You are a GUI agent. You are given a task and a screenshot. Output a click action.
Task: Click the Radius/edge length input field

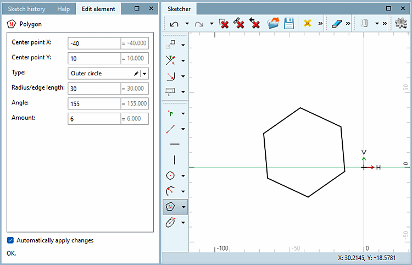point(94,89)
